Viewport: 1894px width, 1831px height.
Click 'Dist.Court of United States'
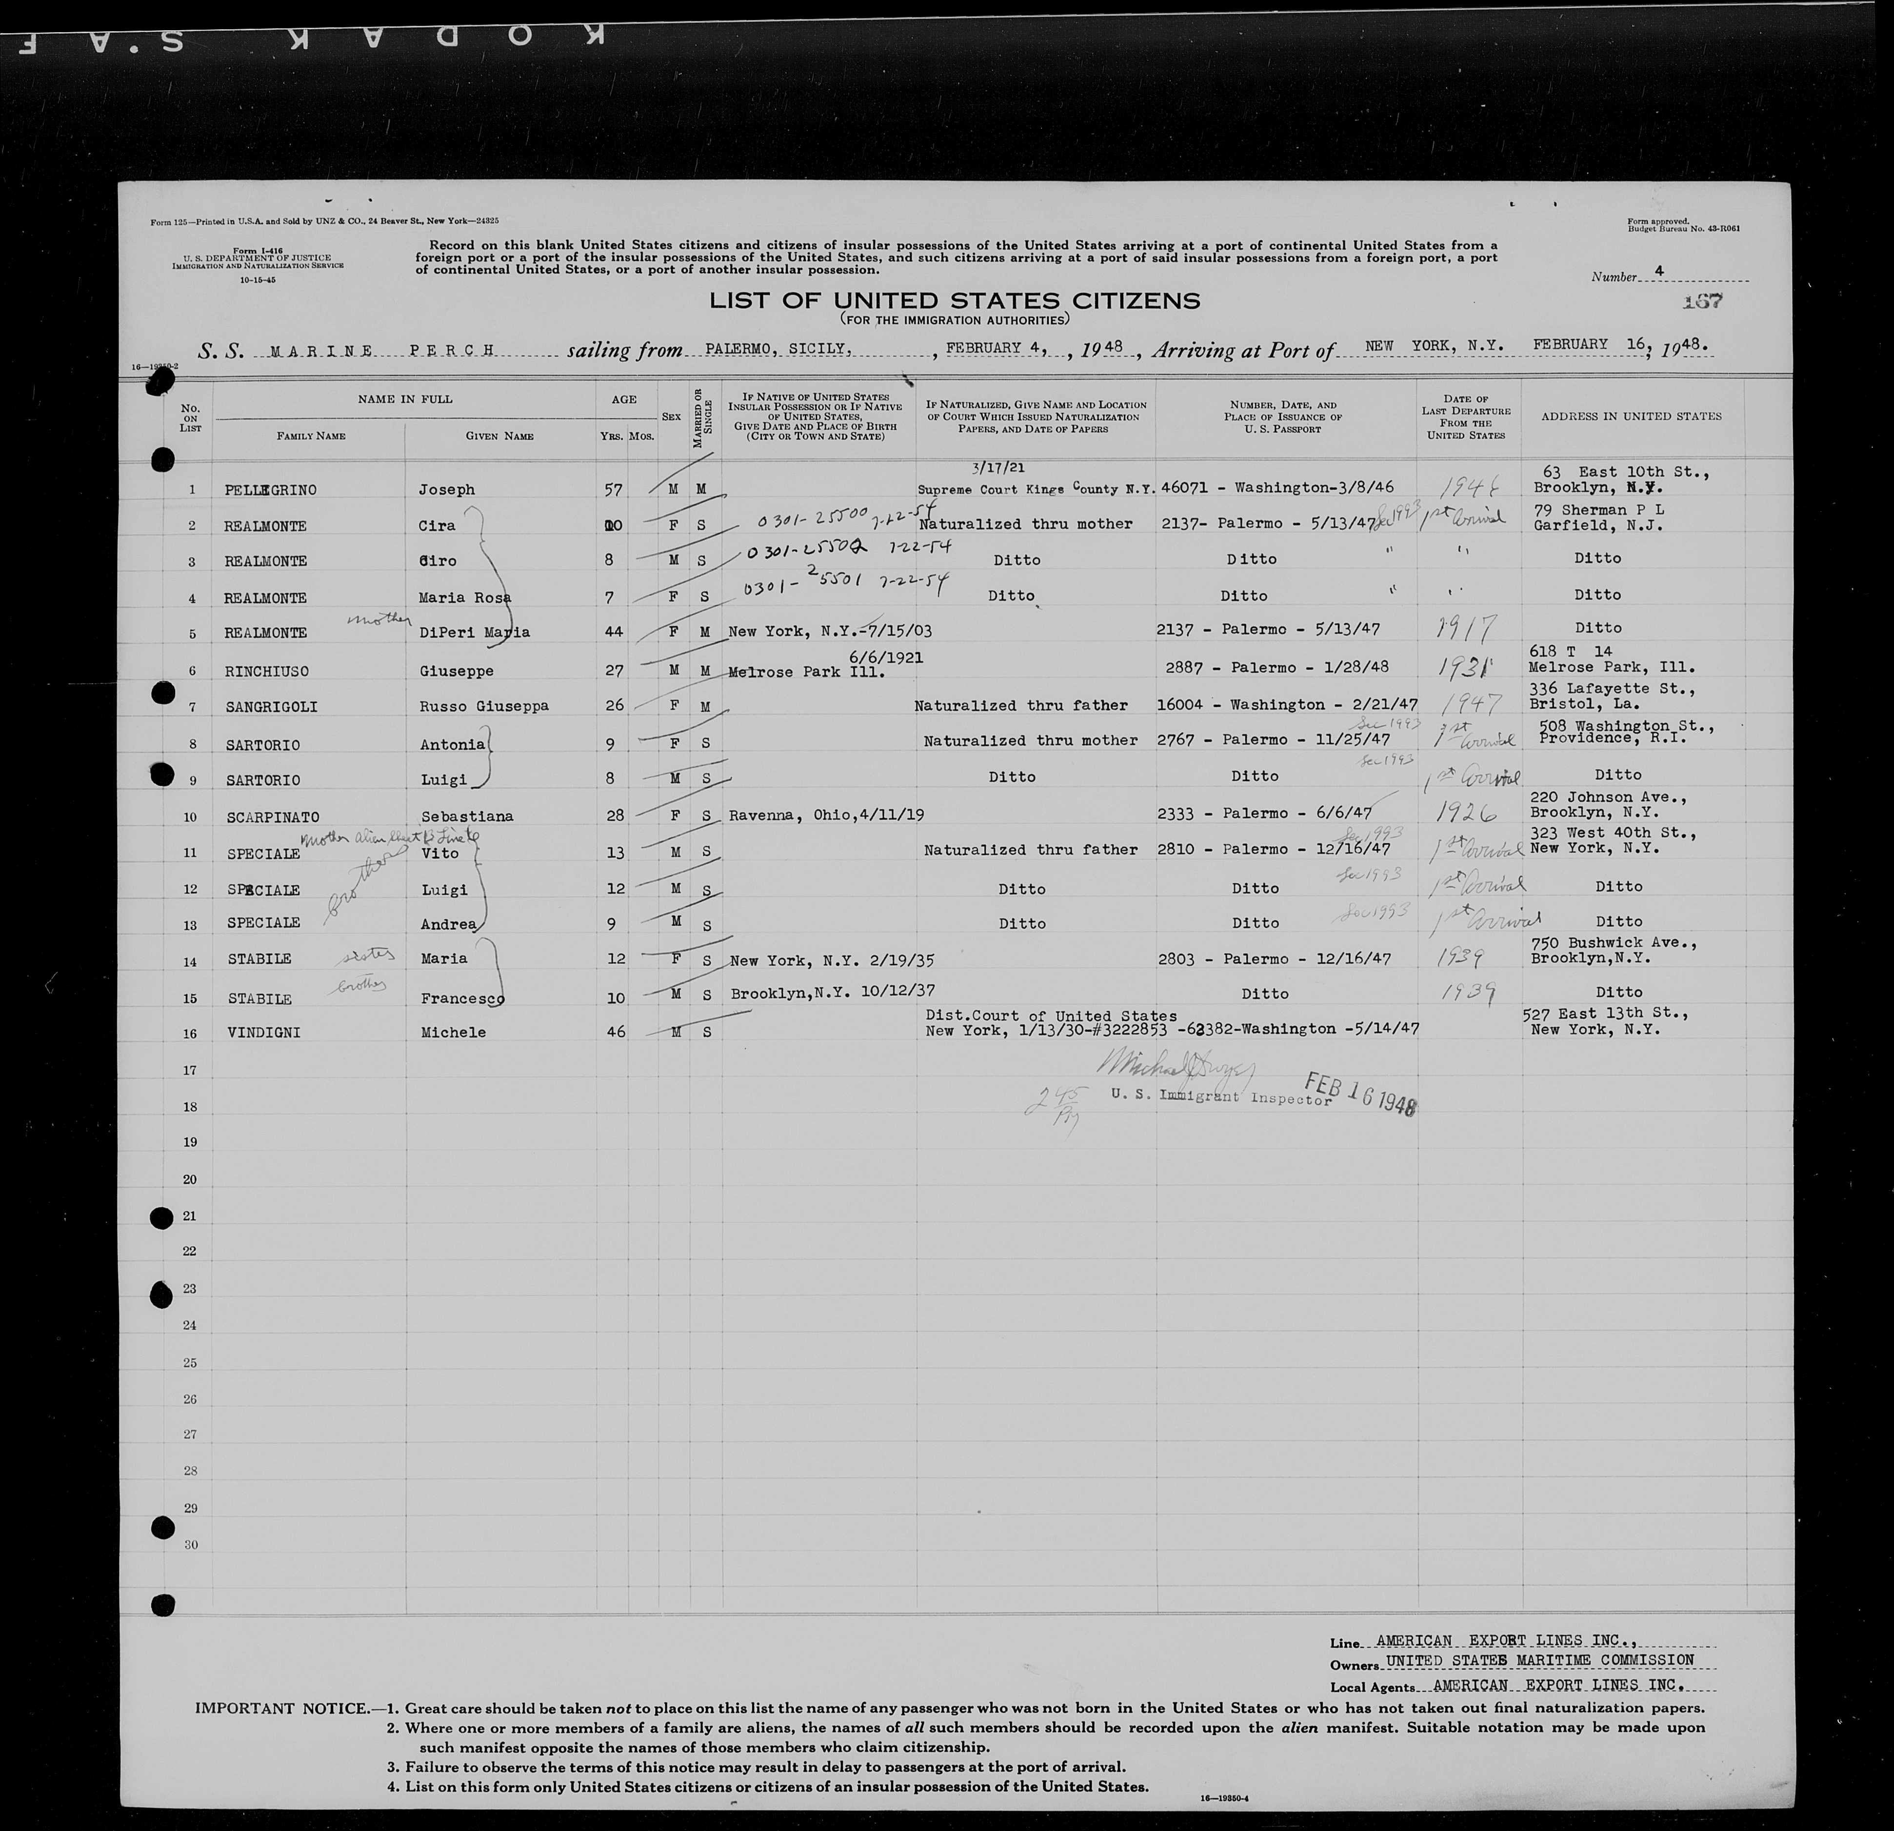click(x=1051, y=1015)
